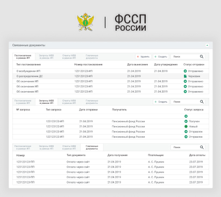The height and width of the screenshot is (197, 221).
Task: Click the Тип запроса column header
Action: click(x=54, y=110)
